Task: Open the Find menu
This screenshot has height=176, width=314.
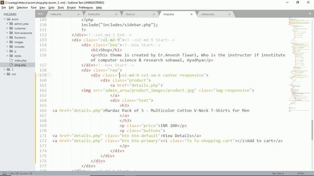Action: point(33,8)
